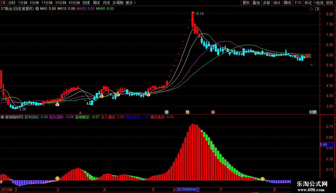The image size is (336, 193).
Task: Click the 坚绝做空: -0.07 value
Action: [x=87, y=117]
